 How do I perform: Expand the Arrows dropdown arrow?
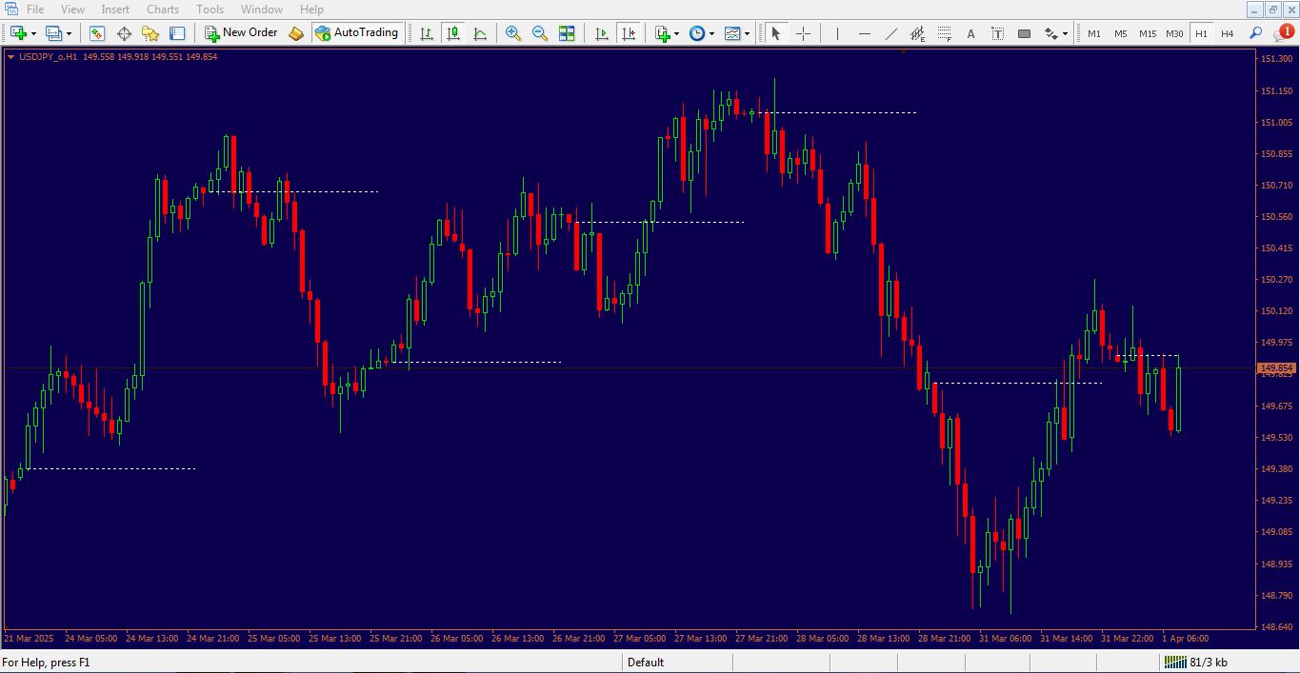tap(1065, 33)
